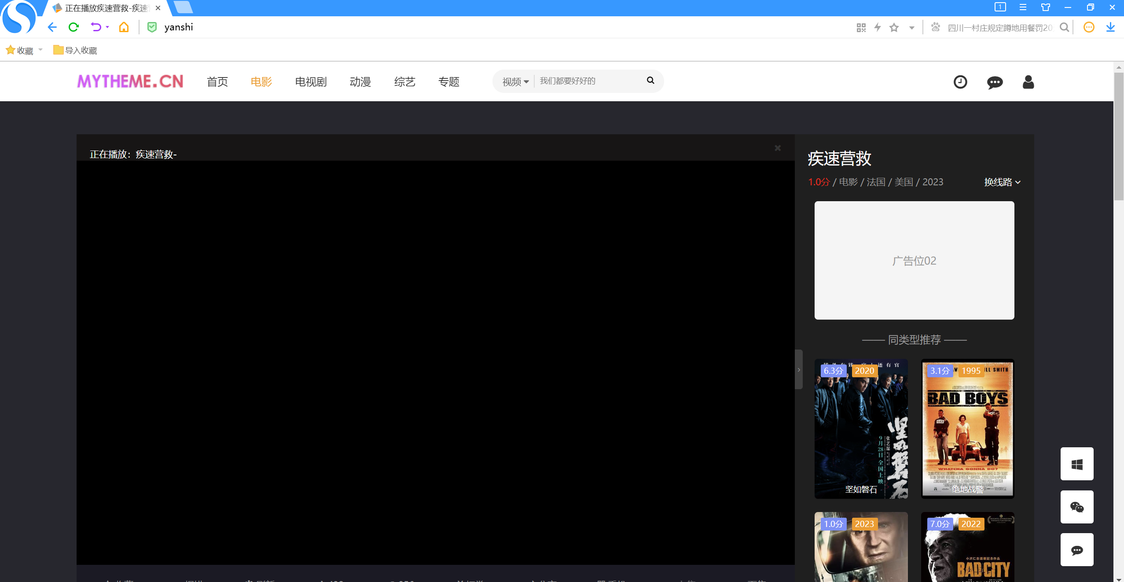Open the BAD BOYS 绝地战警 movie thumbnail
Viewport: 1124px width, 582px height.
967,428
